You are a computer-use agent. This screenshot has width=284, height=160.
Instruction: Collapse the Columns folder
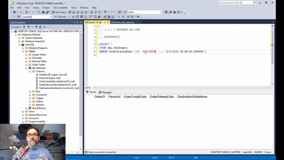(30, 72)
